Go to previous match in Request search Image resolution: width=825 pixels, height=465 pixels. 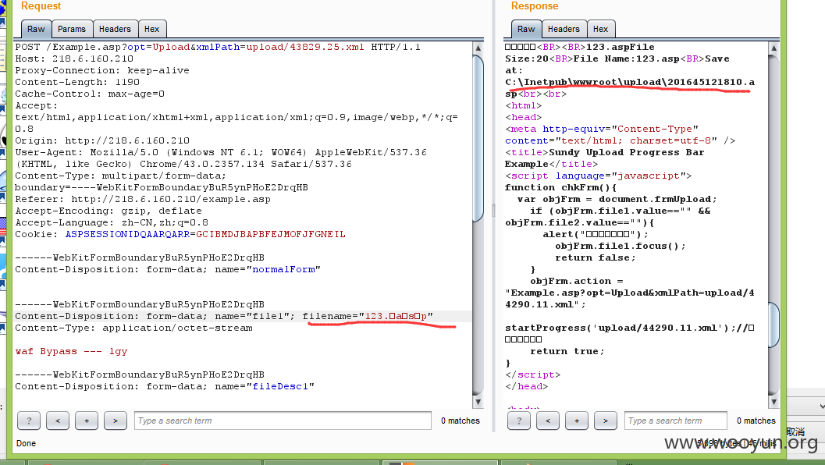pyautogui.click(x=58, y=421)
